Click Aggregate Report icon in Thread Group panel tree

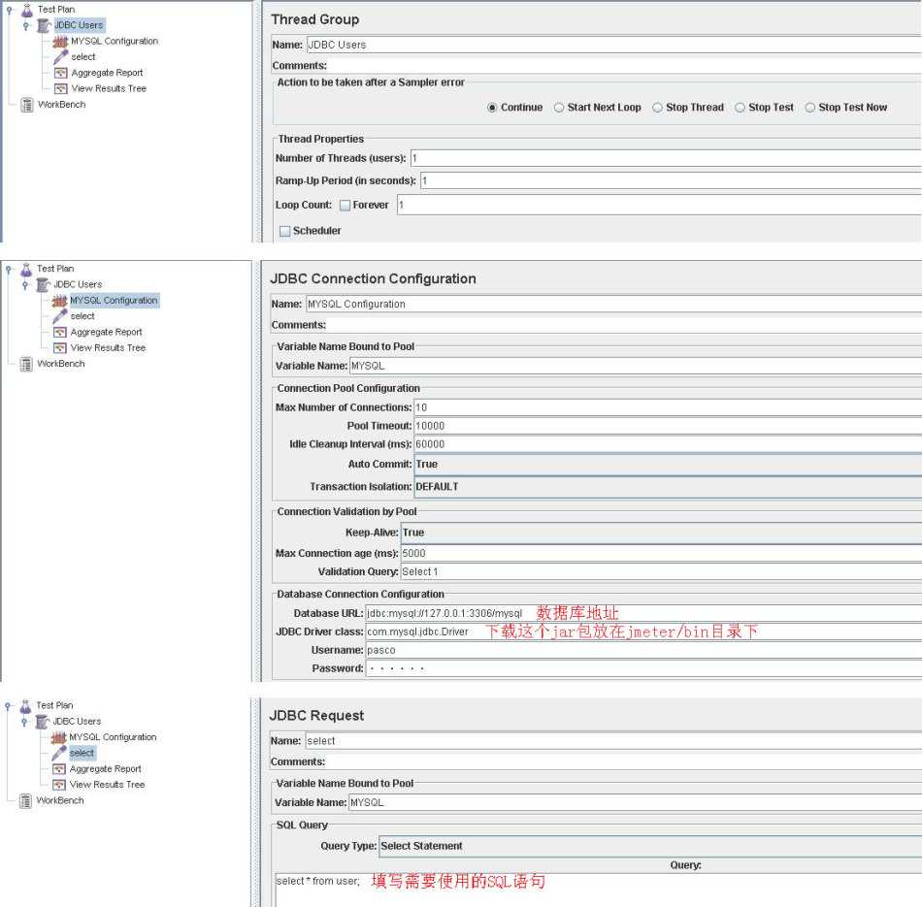point(60,73)
